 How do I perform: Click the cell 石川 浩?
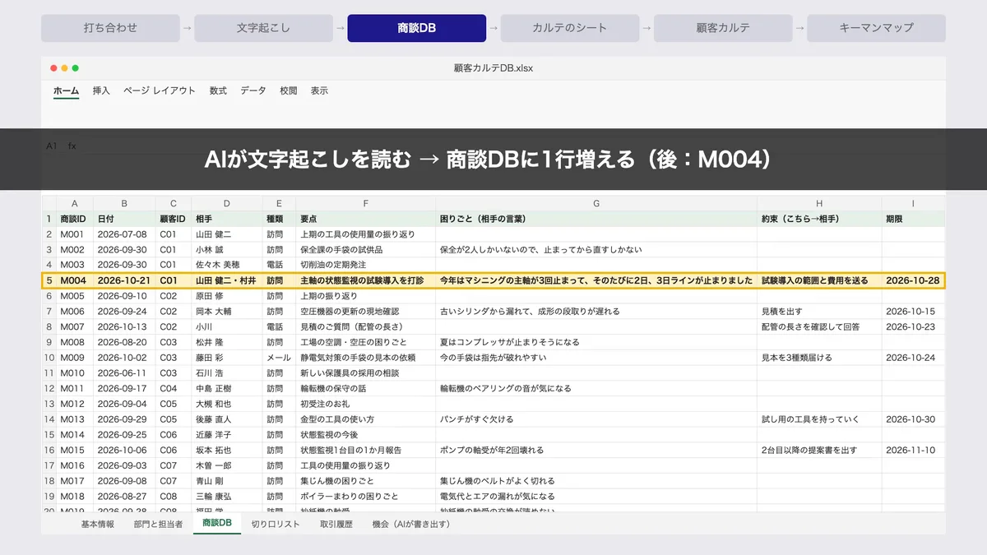click(x=227, y=372)
